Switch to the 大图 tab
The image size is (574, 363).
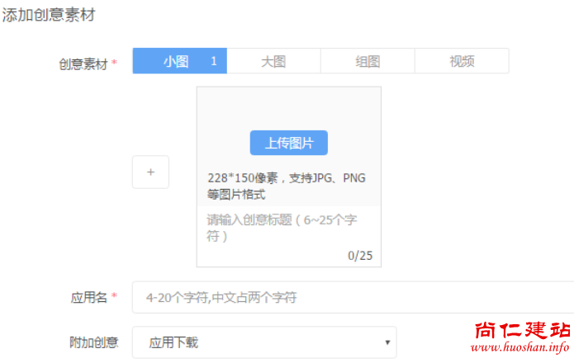point(273,61)
